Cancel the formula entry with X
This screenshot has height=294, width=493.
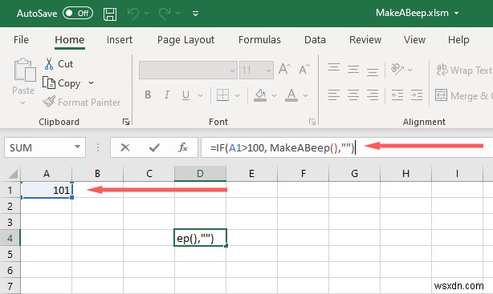click(x=125, y=147)
